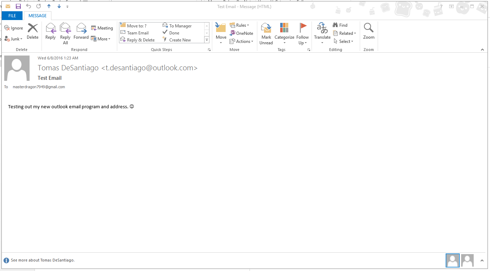Delete this email message
This screenshot has width=490, height=271.
pyautogui.click(x=33, y=31)
